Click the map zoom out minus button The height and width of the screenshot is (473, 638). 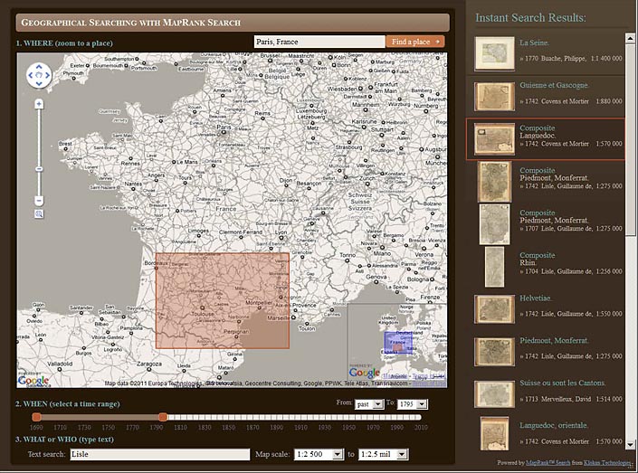pyautogui.click(x=39, y=200)
